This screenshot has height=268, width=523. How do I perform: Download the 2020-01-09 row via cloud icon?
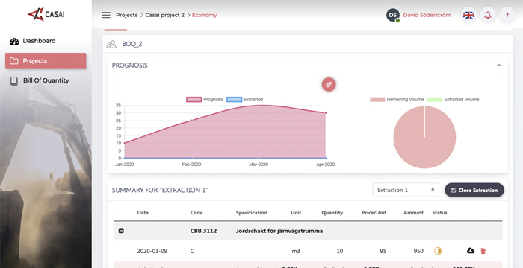[x=470, y=251]
